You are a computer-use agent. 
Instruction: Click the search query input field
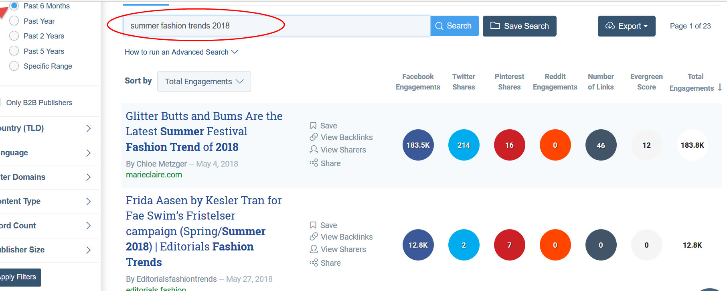277,26
